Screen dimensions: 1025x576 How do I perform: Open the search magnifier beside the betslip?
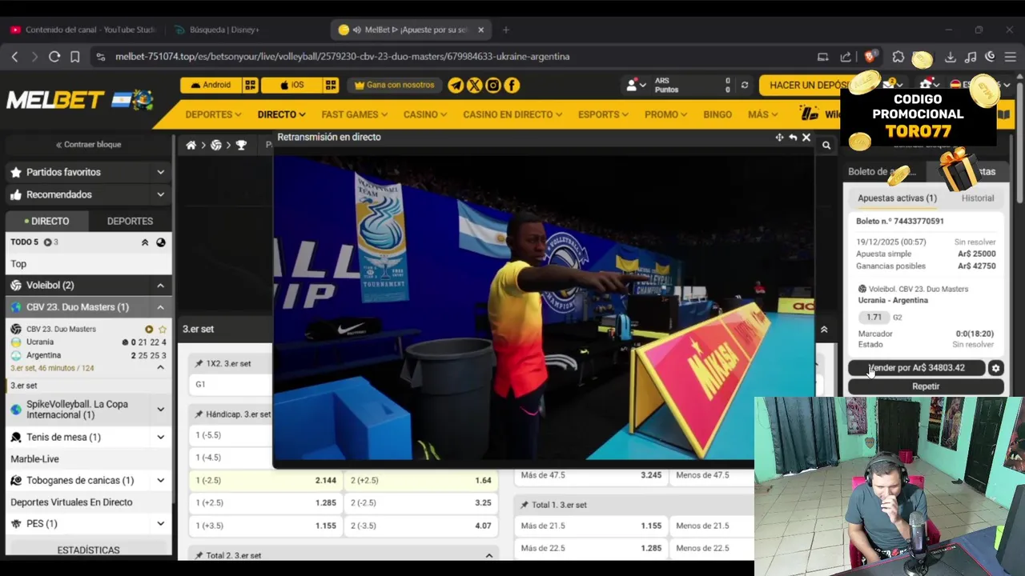(826, 145)
